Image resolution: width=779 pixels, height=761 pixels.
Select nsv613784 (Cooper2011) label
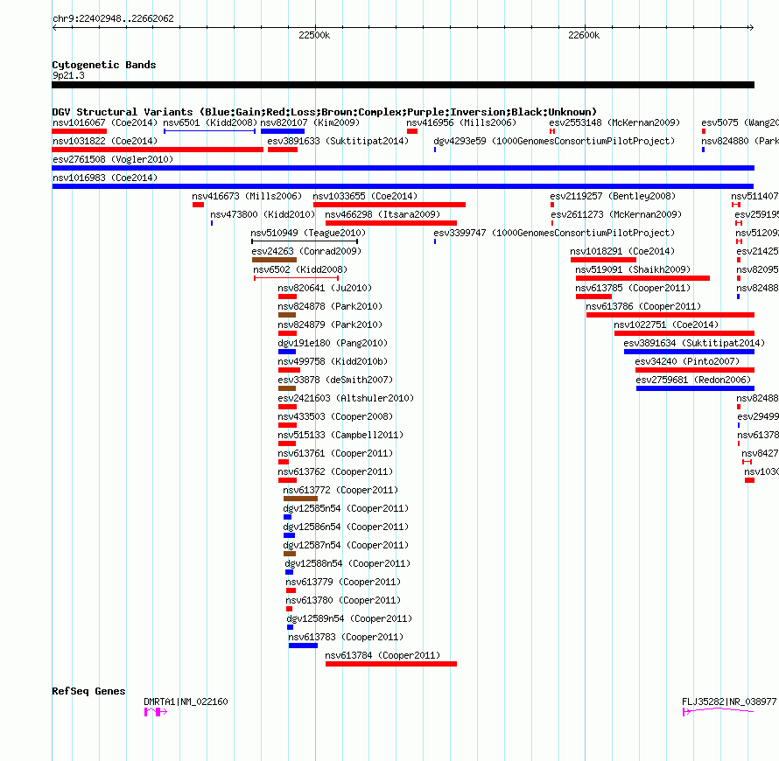(x=382, y=655)
